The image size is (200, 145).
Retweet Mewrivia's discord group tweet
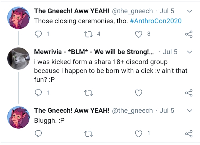89,93
